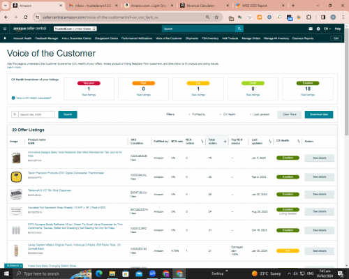Open the Chrome profile avatar
The width and height of the screenshot is (349, 279).
click(333, 17)
